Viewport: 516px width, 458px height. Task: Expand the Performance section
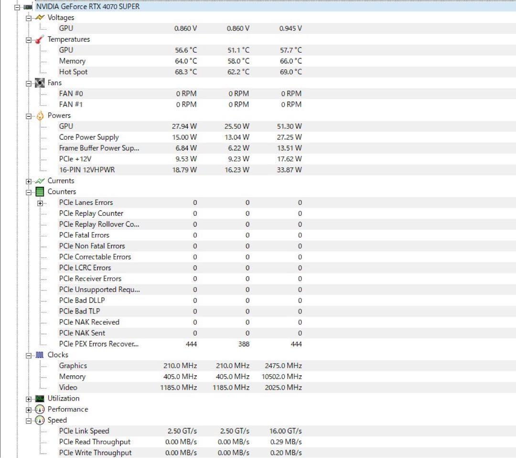(x=29, y=410)
